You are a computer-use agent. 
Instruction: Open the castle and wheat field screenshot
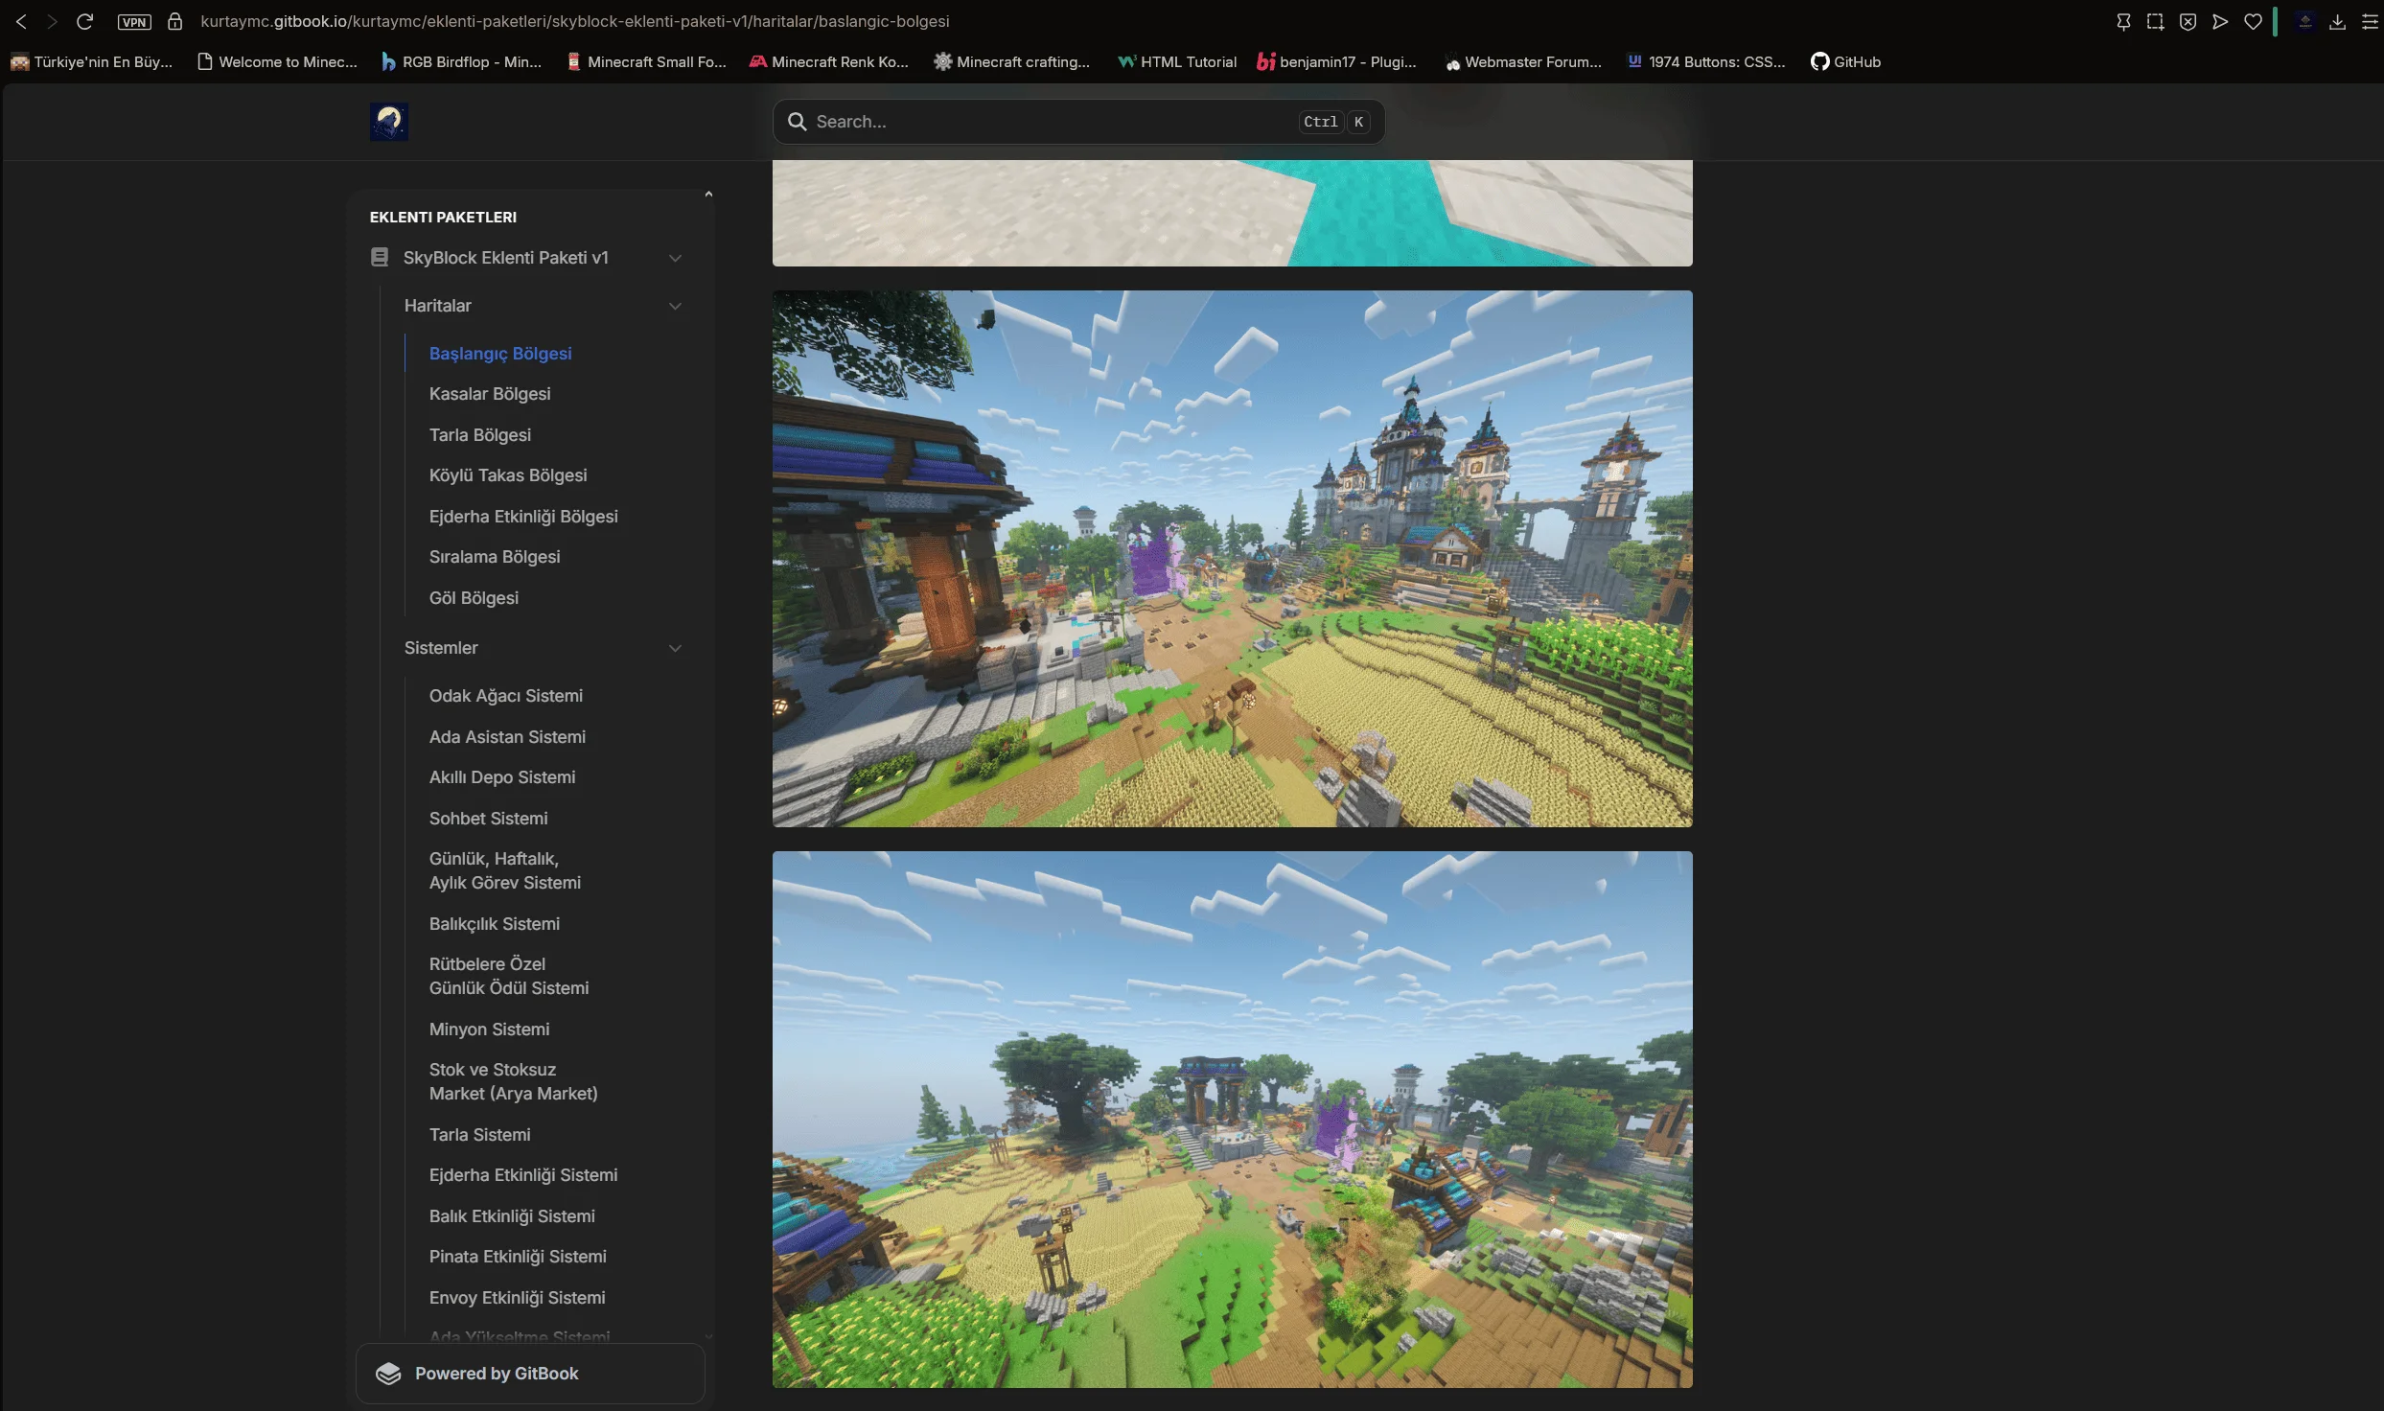coord(1233,559)
